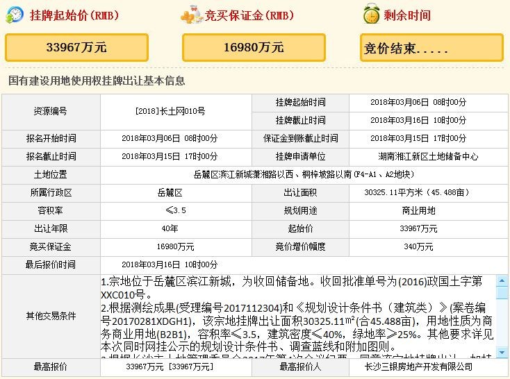Viewport: 510px width, 379px height.
Task: Click the scroll up arrow in 其他交易条件 box
Action: coord(501,280)
